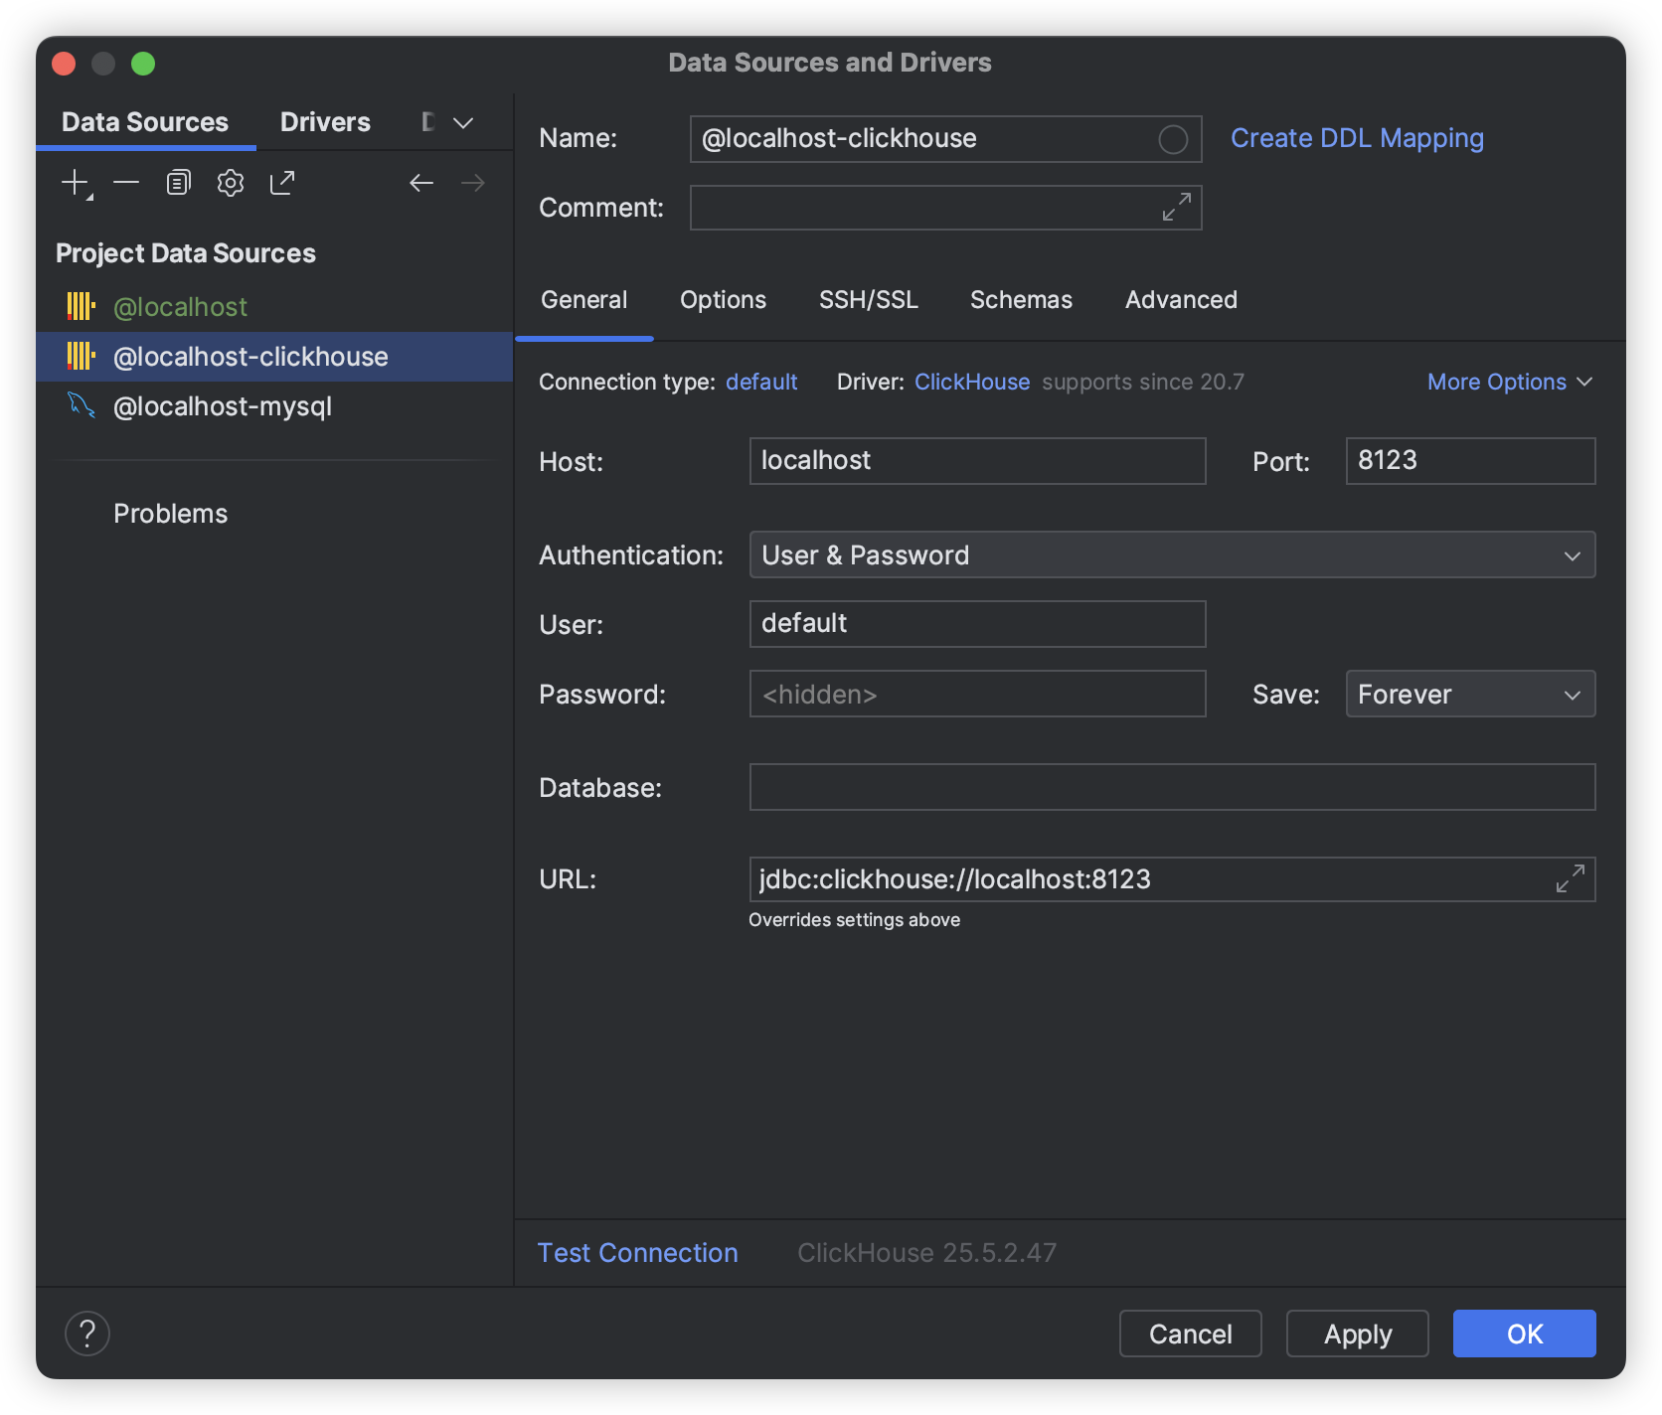Viewport: 1662px width, 1415px height.
Task: Select @localhost-mysql data source
Action: (223, 406)
